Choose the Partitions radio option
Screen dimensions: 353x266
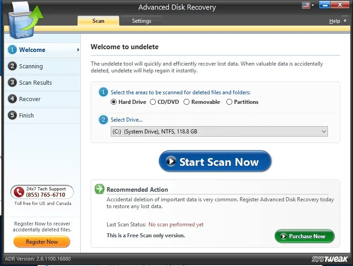pyautogui.click(x=229, y=102)
